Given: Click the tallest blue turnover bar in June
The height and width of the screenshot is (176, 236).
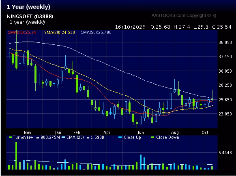Looking at the screenshot, I should [141, 162].
